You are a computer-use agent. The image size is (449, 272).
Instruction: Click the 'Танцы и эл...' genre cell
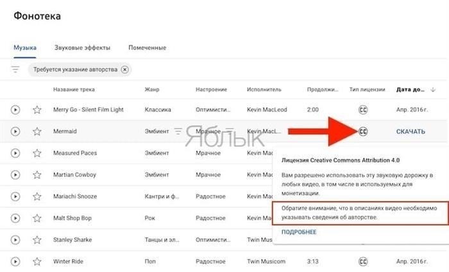162,240
